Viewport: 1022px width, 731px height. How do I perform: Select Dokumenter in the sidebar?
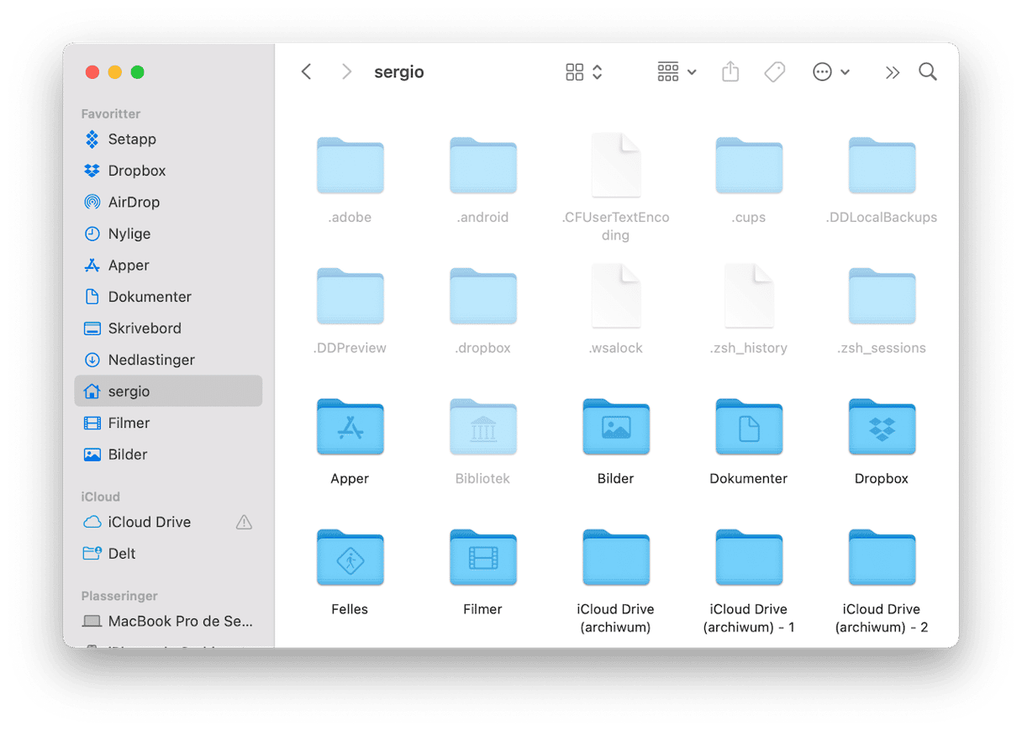(x=168, y=297)
